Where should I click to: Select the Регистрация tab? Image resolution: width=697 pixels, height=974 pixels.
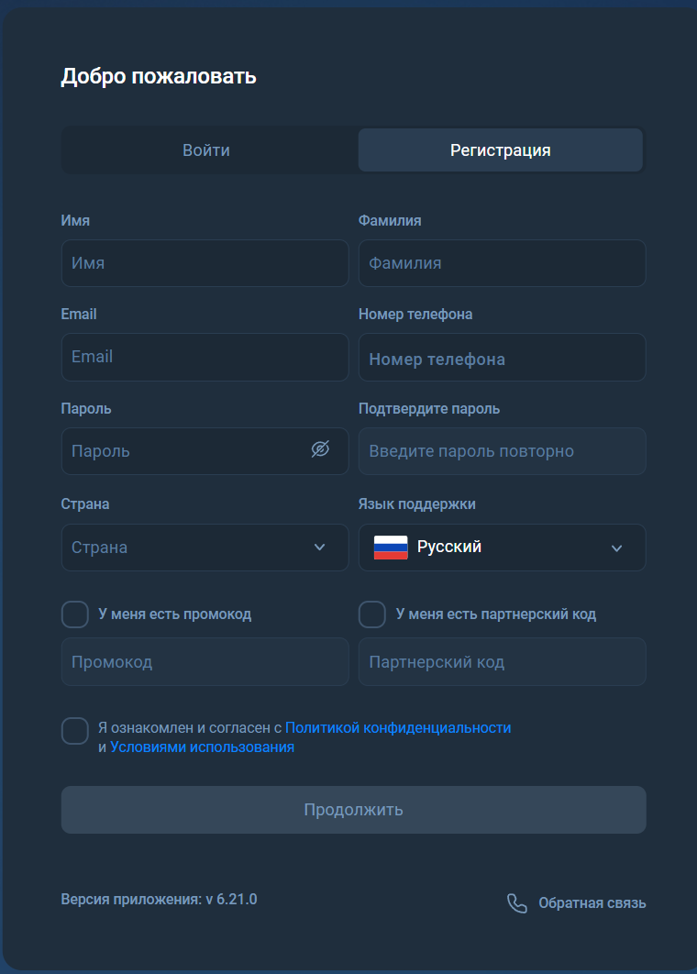pyautogui.click(x=501, y=150)
